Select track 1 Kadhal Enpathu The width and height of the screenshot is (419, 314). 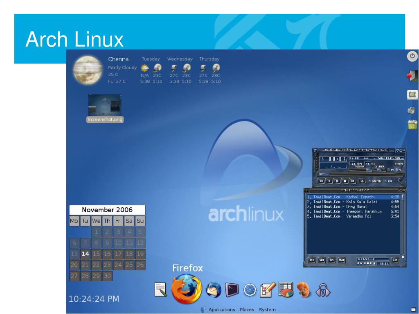tap(353, 197)
